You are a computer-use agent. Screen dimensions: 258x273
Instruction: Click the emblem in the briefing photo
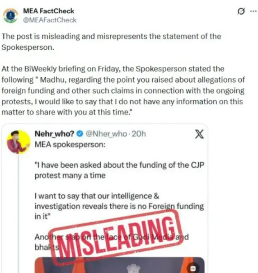click(133, 268)
